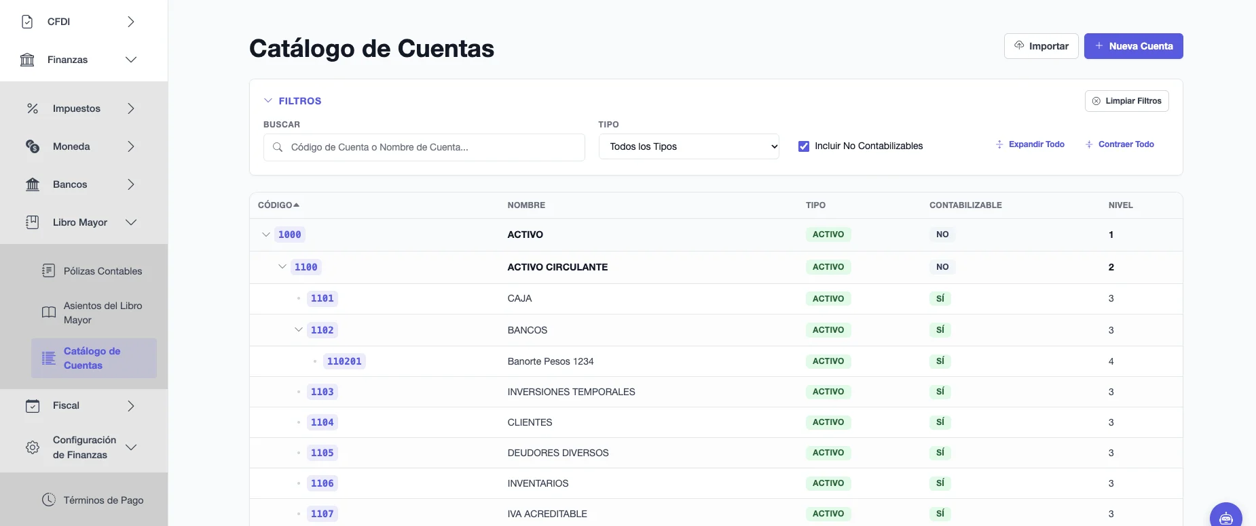1256x526 pixels.
Task: Open the Todos los Tipos dropdown
Action: tap(689, 146)
